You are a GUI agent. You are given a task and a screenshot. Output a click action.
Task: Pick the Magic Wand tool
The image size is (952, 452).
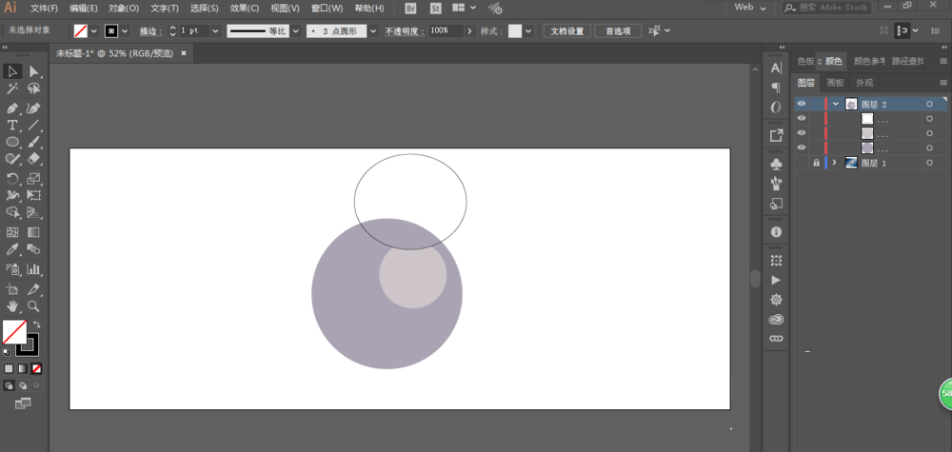click(12, 89)
